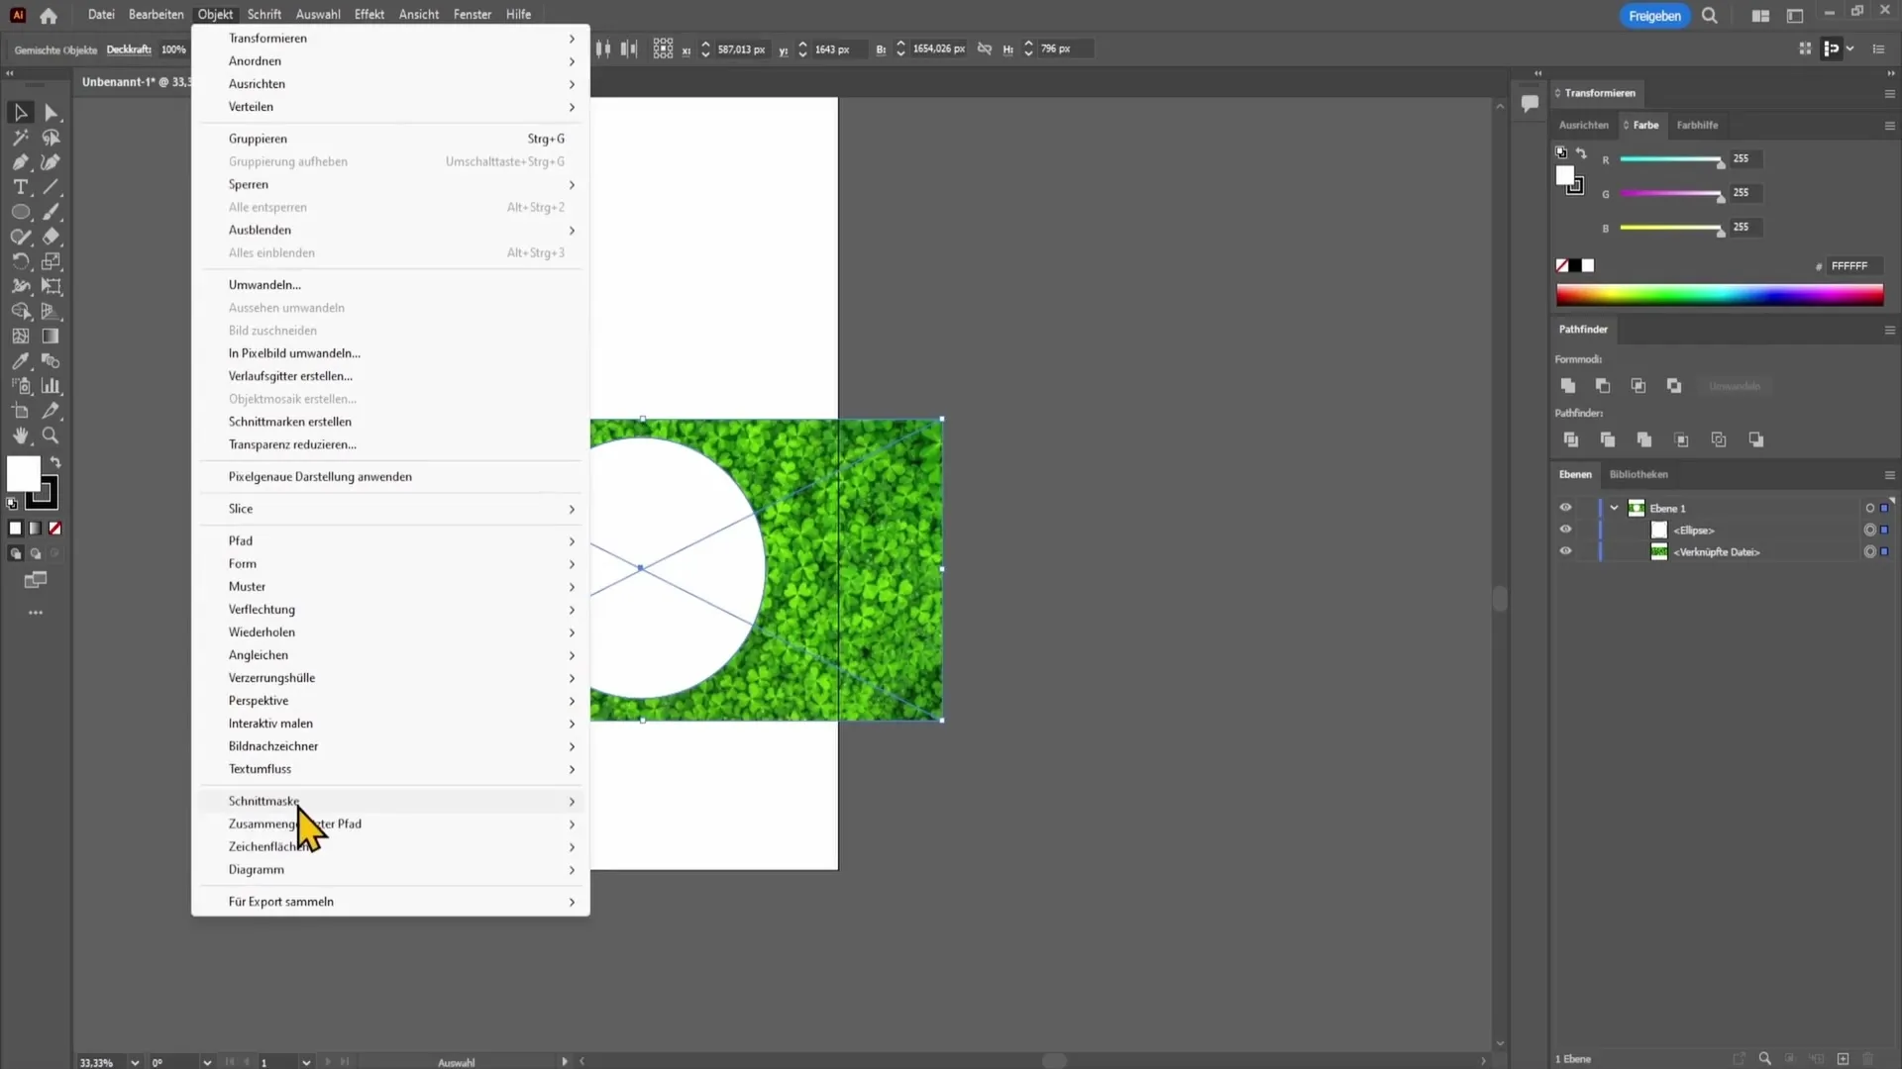The width and height of the screenshot is (1902, 1069).
Task: Select the Lasso tool
Action: (52, 138)
